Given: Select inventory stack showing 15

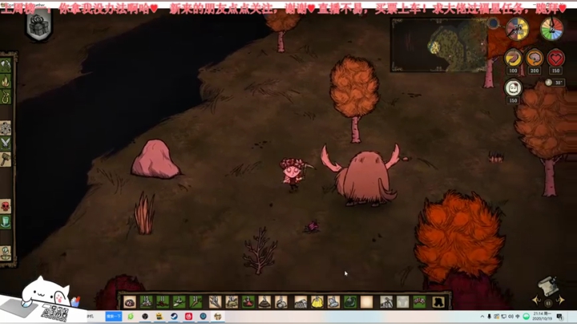Looking at the screenshot, I should 146,302.
